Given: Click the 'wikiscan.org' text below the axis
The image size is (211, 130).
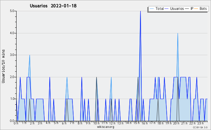Looking at the screenshot, I should point(105,127).
